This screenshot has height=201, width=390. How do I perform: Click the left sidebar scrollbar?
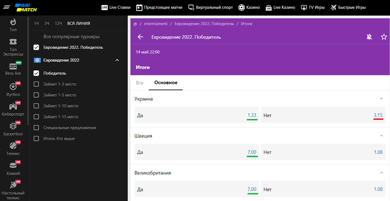coord(28,71)
